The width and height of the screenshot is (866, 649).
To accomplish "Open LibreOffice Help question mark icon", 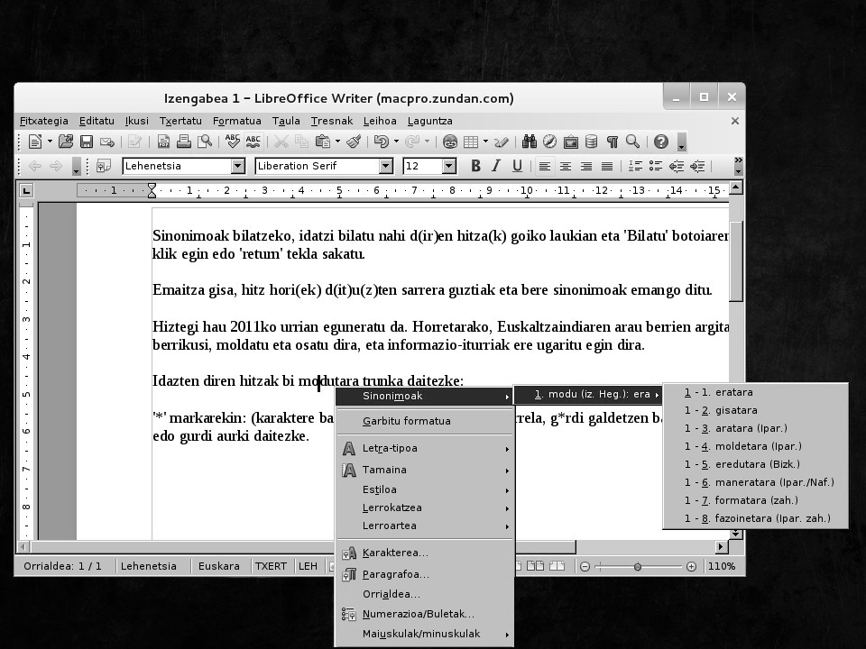I will tap(661, 142).
